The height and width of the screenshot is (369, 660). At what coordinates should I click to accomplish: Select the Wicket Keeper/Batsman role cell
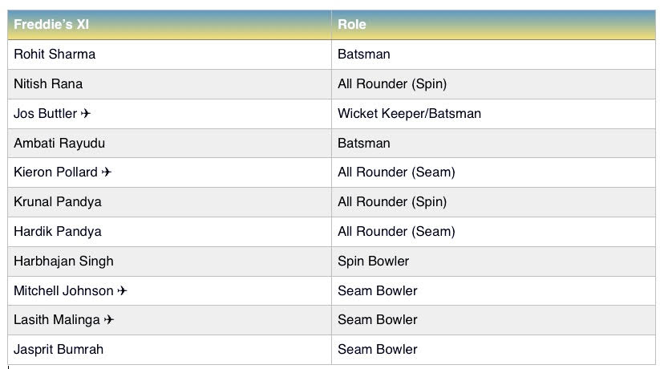[x=493, y=114]
